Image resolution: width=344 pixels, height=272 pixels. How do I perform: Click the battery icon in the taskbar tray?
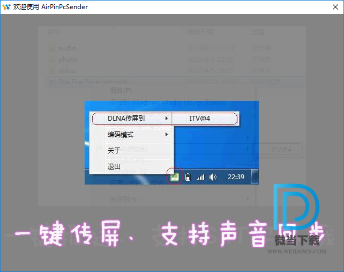coord(188,177)
